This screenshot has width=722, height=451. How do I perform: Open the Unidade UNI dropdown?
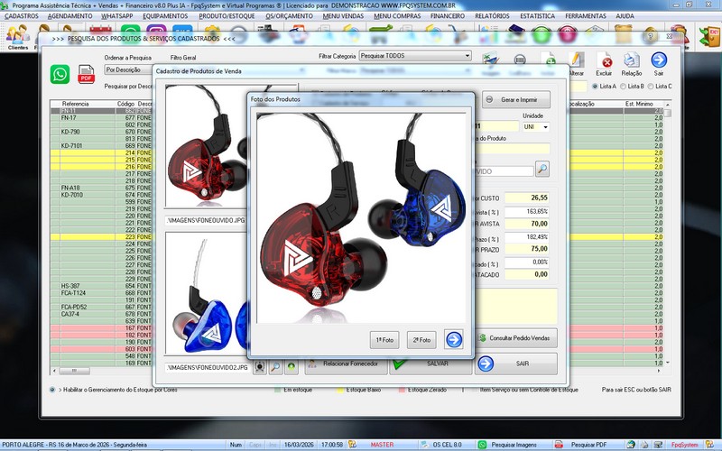[x=546, y=126]
